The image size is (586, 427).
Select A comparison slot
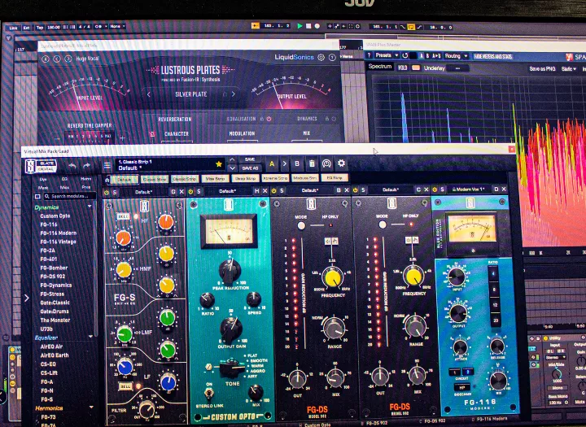coord(272,163)
